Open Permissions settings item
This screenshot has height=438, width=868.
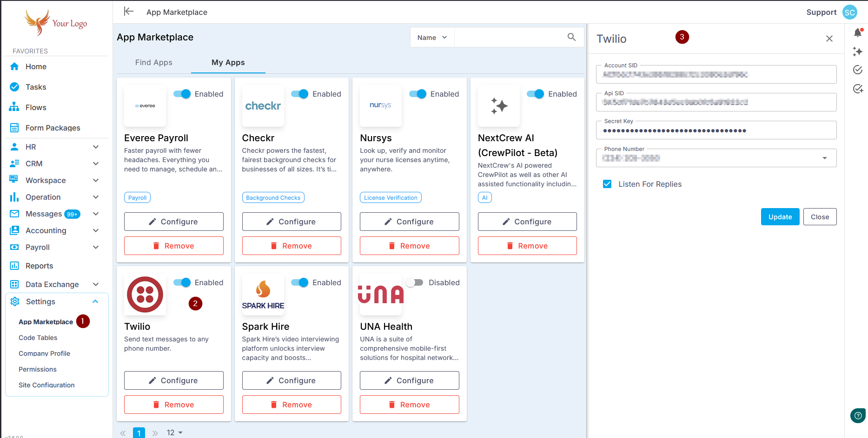[x=38, y=369]
